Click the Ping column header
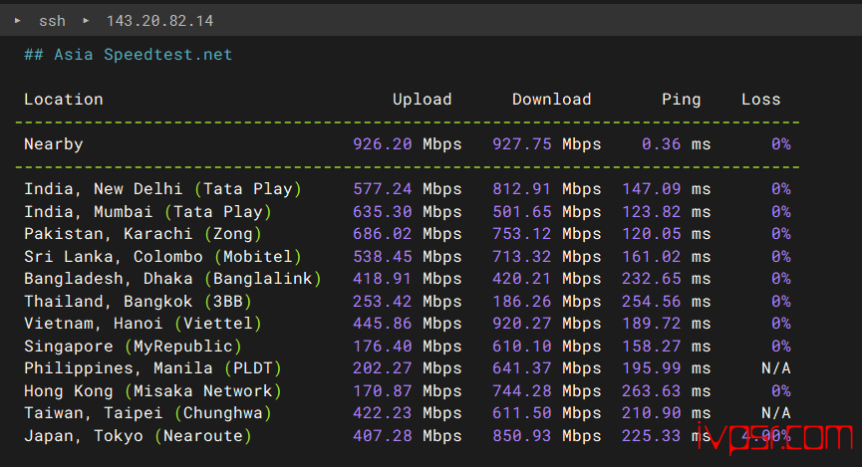Screen dimensions: 862x467 (x=682, y=100)
